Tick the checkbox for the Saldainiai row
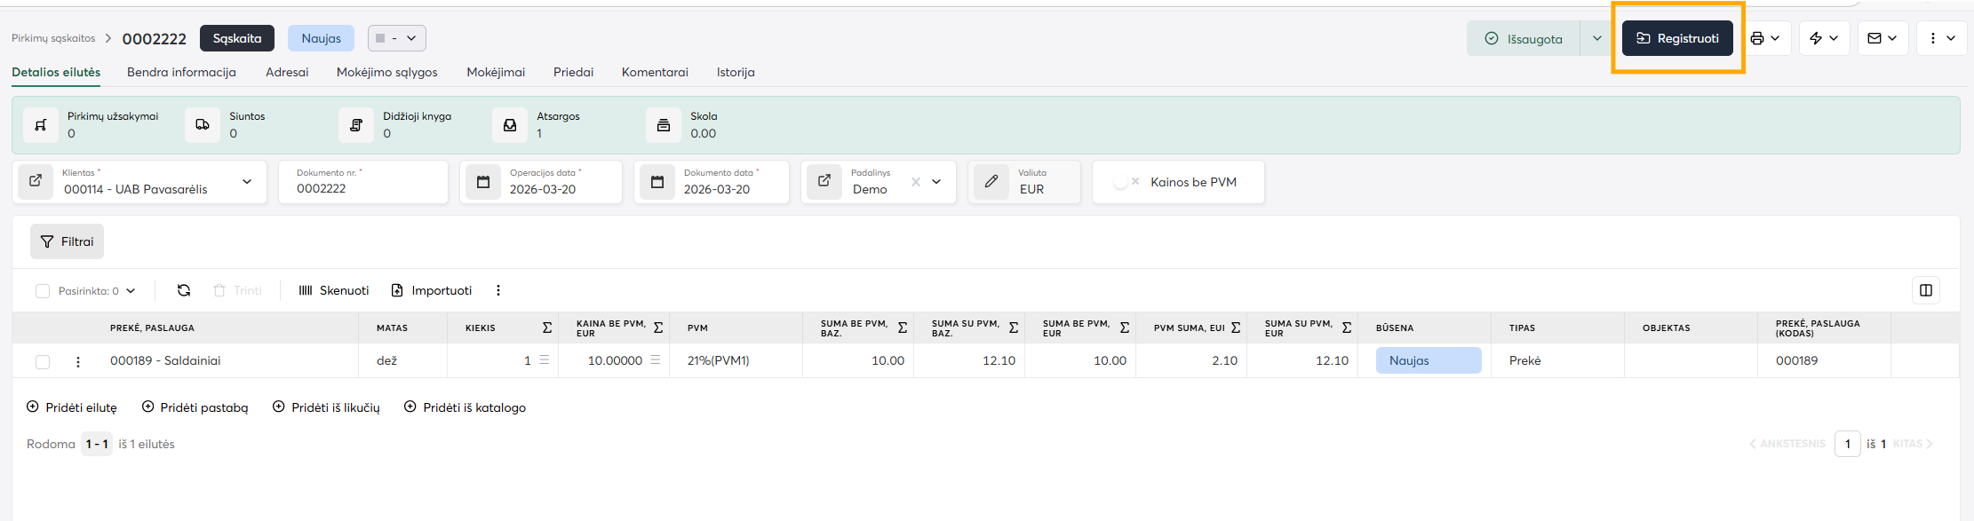This screenshot has height=521, width=1974. click(x=43, y=361)
